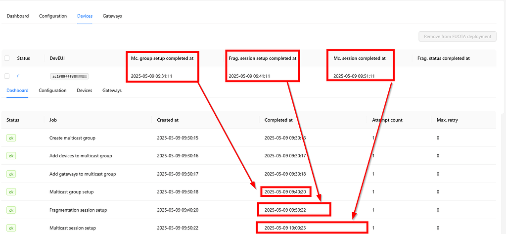Click the loading status spinner in device row
This screenshot has width=506, height=234.
(x=19, y=76)
